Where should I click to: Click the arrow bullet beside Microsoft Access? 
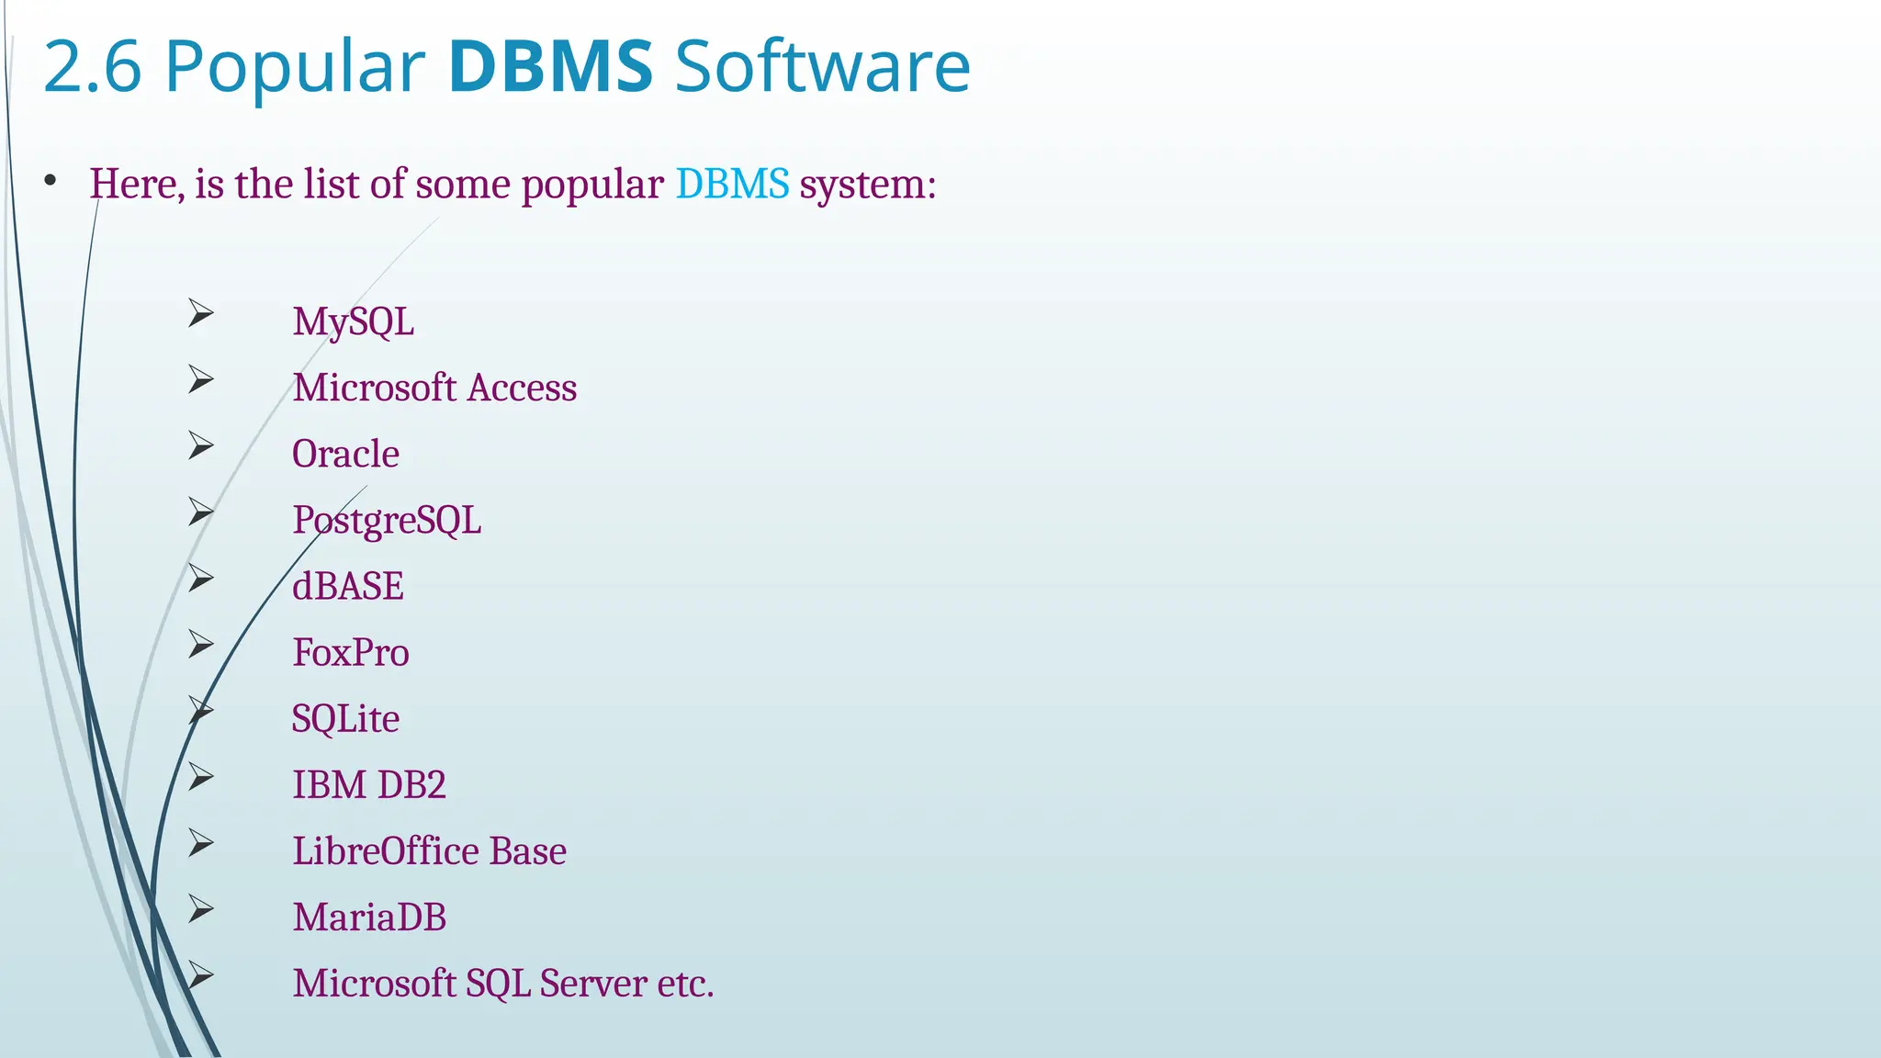coord(201,380)
